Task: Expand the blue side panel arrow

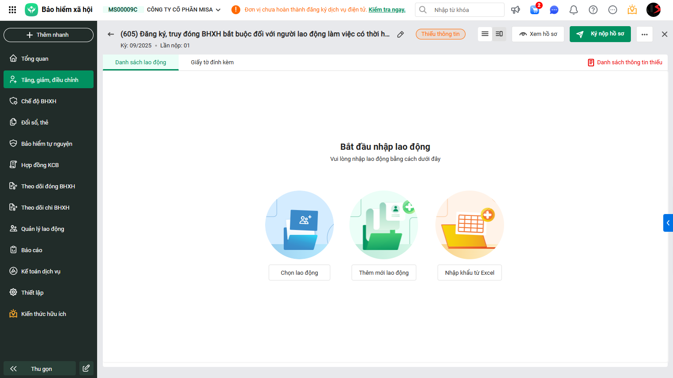Action: pos(668,223)
